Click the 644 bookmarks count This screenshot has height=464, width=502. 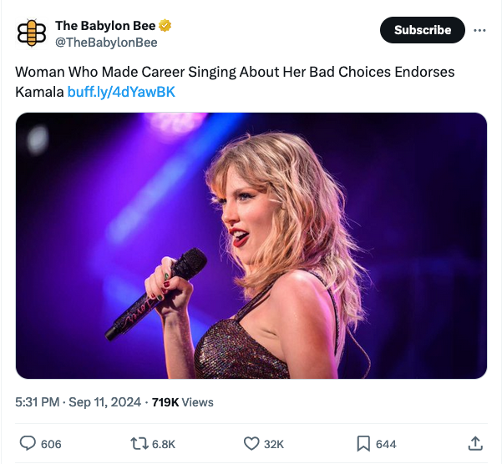tap(386, 444)
